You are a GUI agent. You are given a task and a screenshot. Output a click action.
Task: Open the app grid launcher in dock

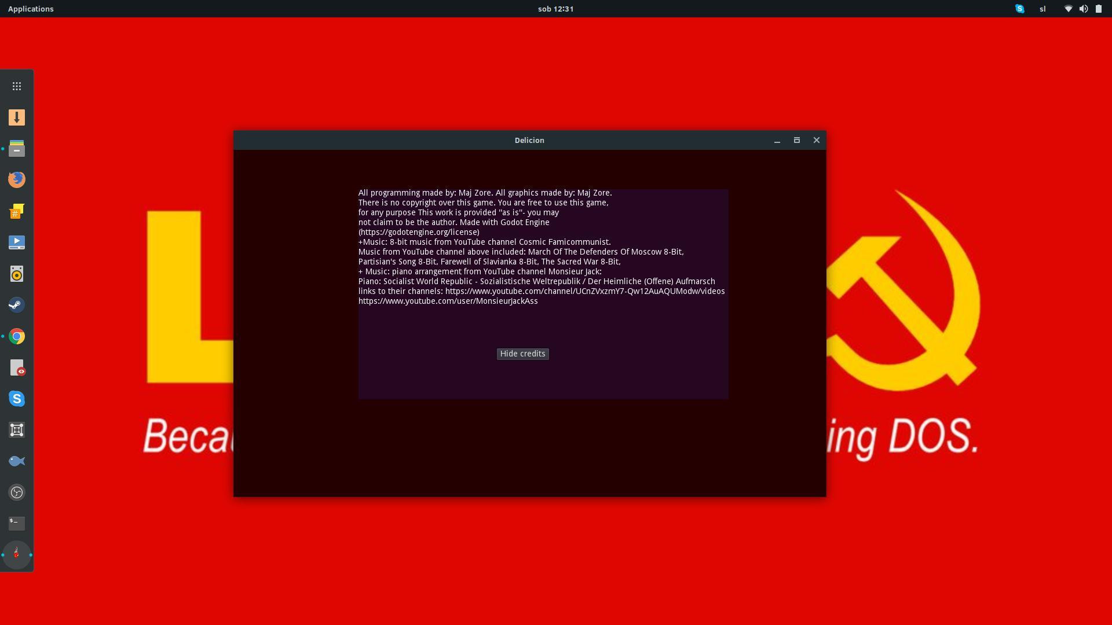17,86
